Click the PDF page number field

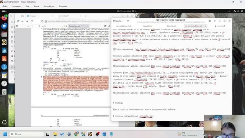point(38,26)
